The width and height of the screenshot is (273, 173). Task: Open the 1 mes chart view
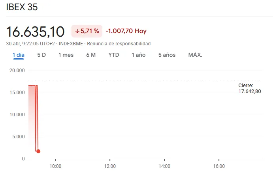point(66,55)
